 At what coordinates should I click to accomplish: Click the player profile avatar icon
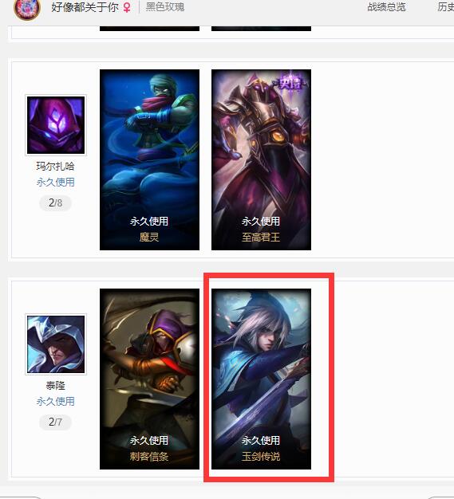point(27,9)
